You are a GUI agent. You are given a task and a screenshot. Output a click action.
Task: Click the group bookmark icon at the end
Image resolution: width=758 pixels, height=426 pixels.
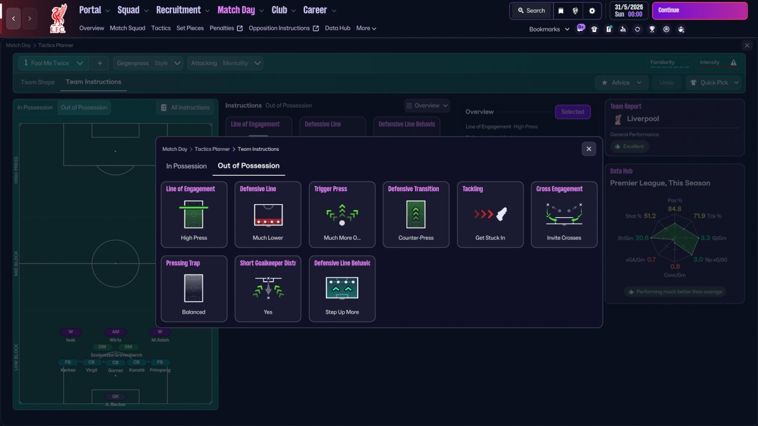click(681, 29)
